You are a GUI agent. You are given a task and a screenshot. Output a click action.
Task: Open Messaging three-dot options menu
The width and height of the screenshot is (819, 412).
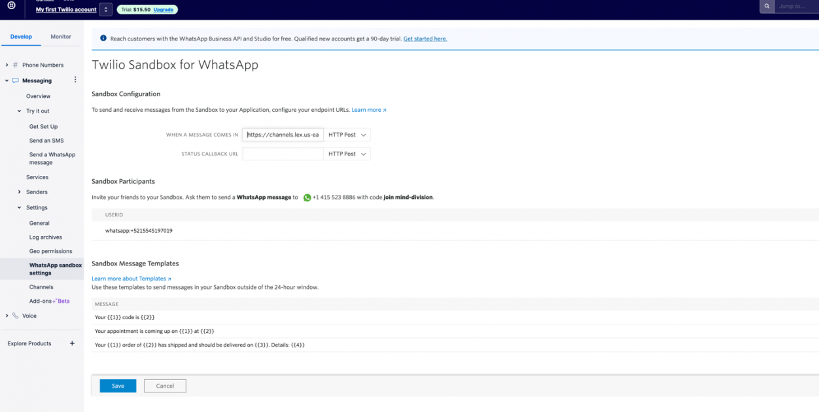(x=75, y=80)
